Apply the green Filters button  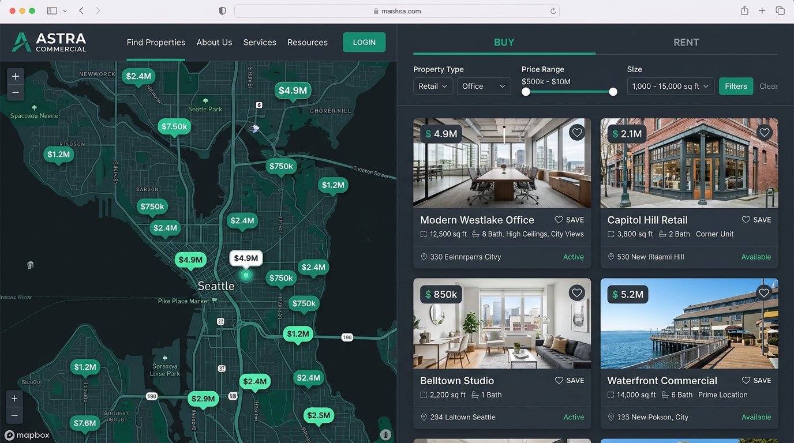[x=736, y=86]
